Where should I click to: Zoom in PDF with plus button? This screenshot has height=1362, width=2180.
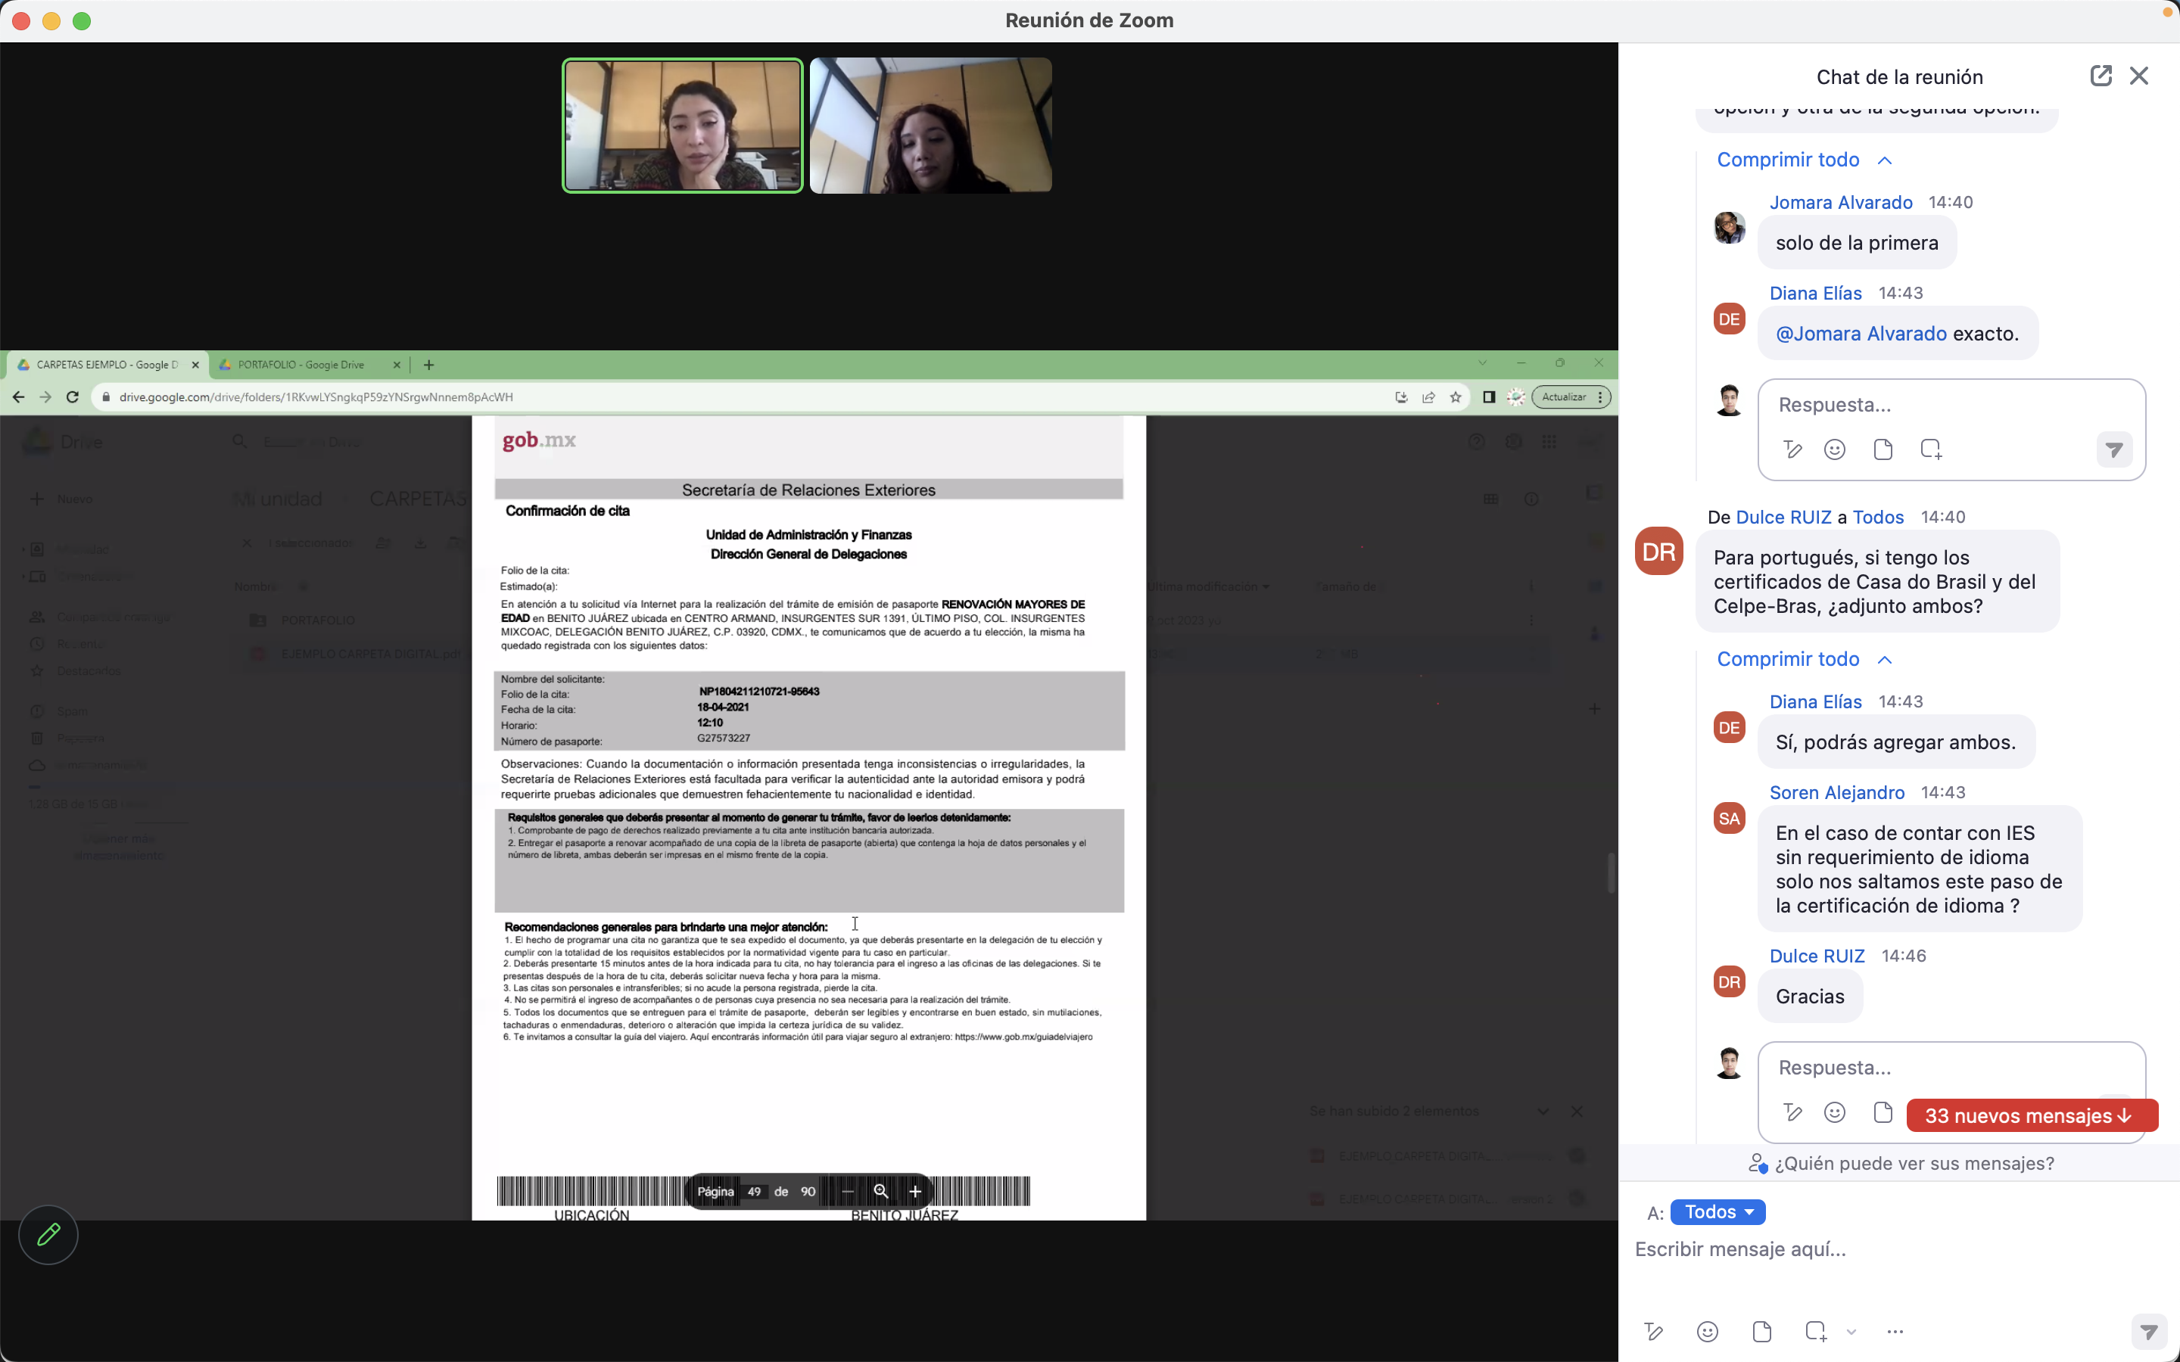(915, 1192)
